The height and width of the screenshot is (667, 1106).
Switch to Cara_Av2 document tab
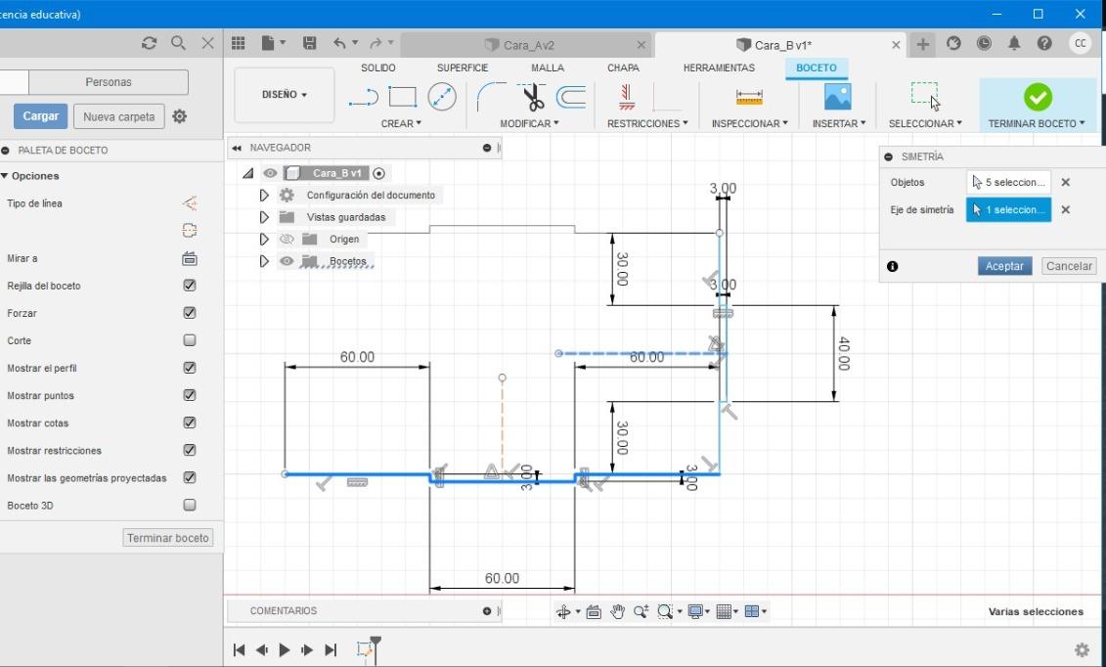click(x=528, y=45)
